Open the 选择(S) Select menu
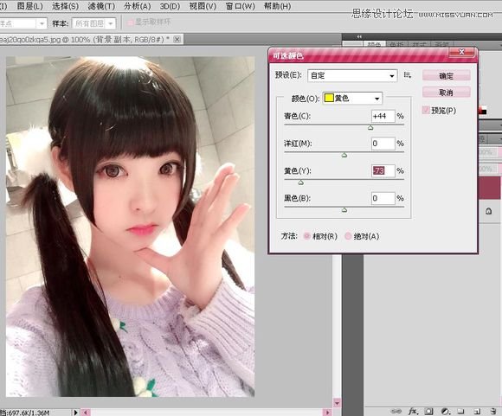The height and width of the screenshot is (416, 502). (x=65, y=6)
